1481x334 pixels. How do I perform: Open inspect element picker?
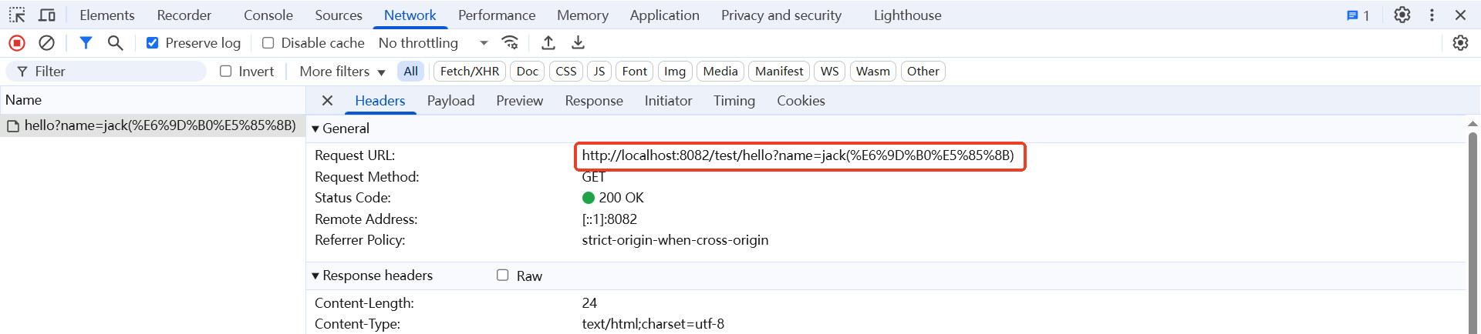coord(17,15)
